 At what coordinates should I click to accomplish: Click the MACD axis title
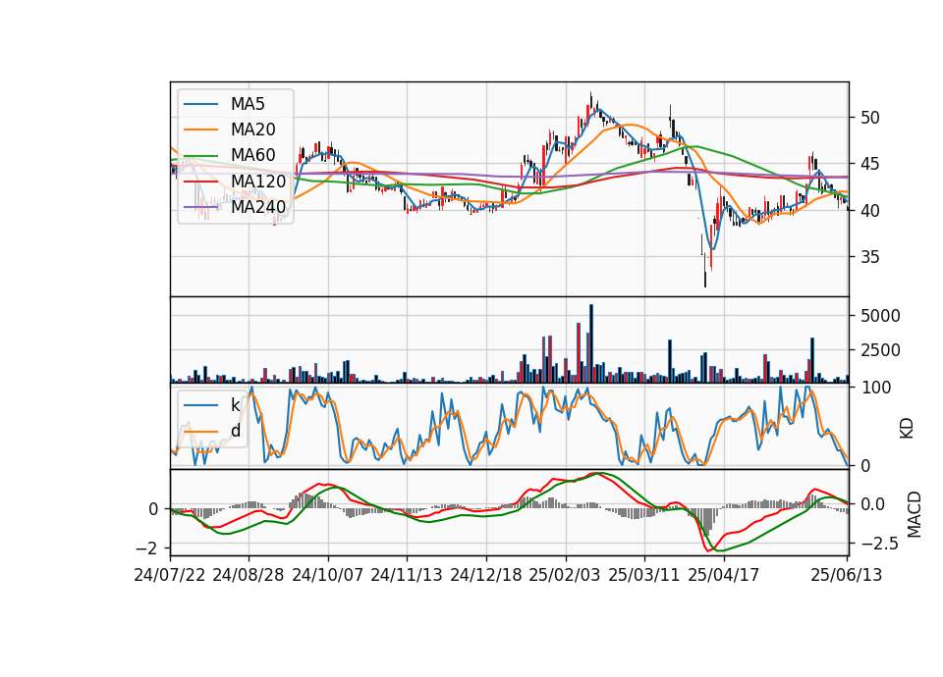click(x=915, y=514)
